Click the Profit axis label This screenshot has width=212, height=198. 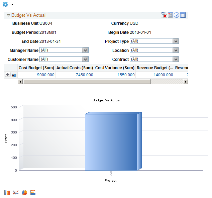[x=6, y=138]
